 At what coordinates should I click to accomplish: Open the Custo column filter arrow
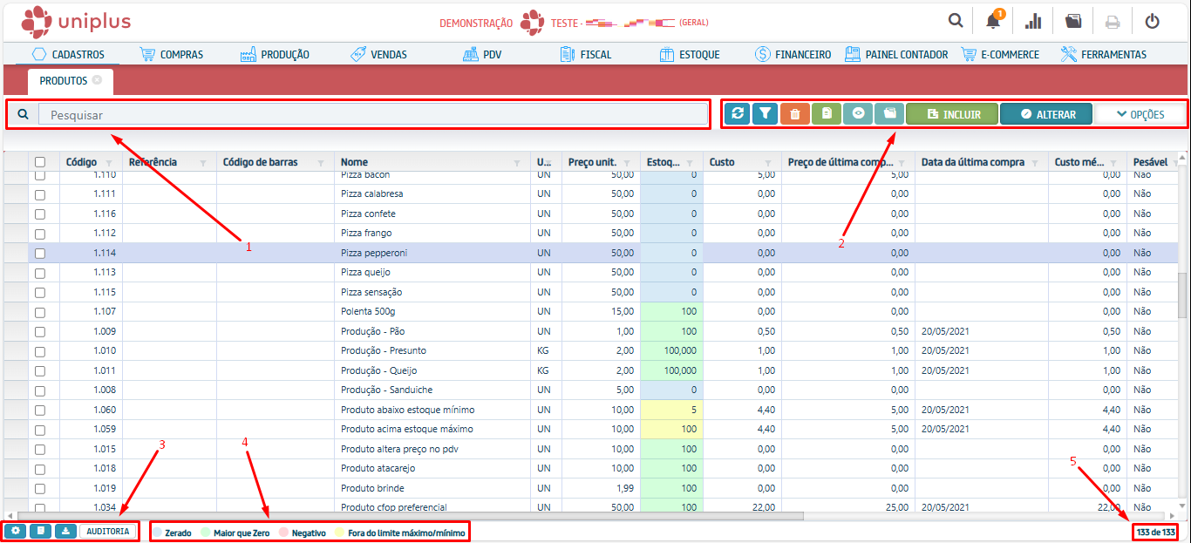[768, 163]
